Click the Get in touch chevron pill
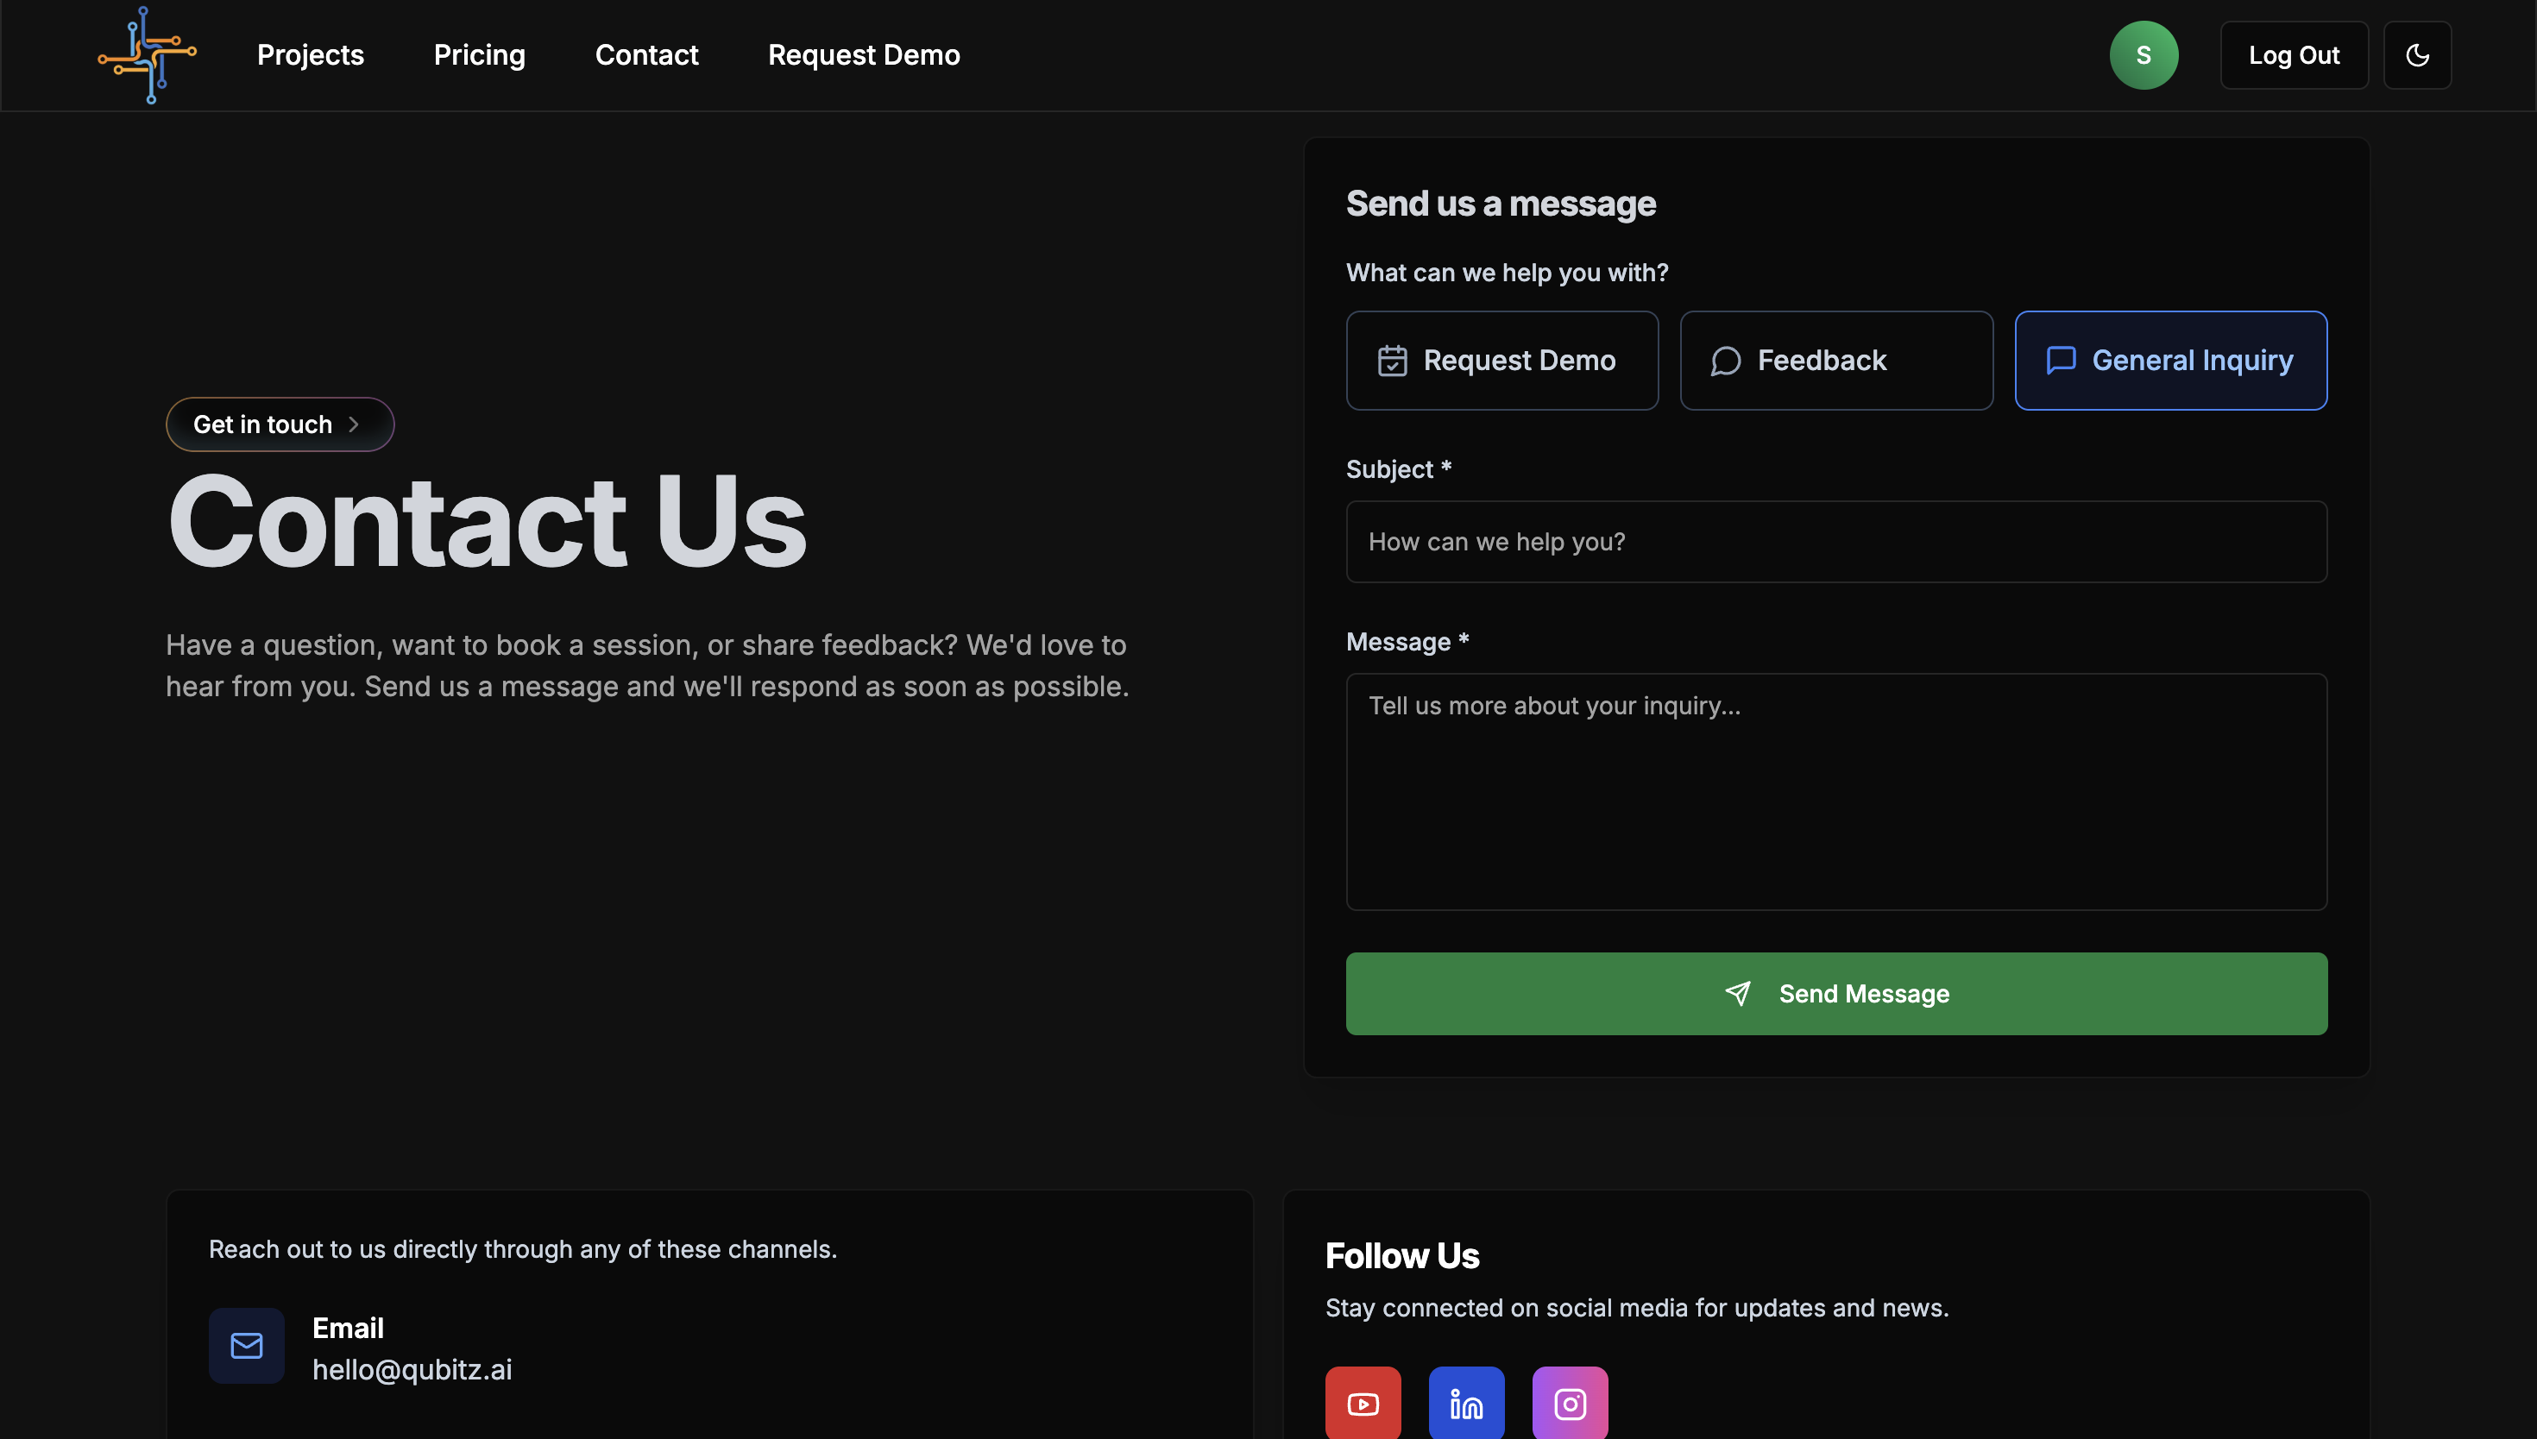 pyautogui.click(x=280, y=424)
